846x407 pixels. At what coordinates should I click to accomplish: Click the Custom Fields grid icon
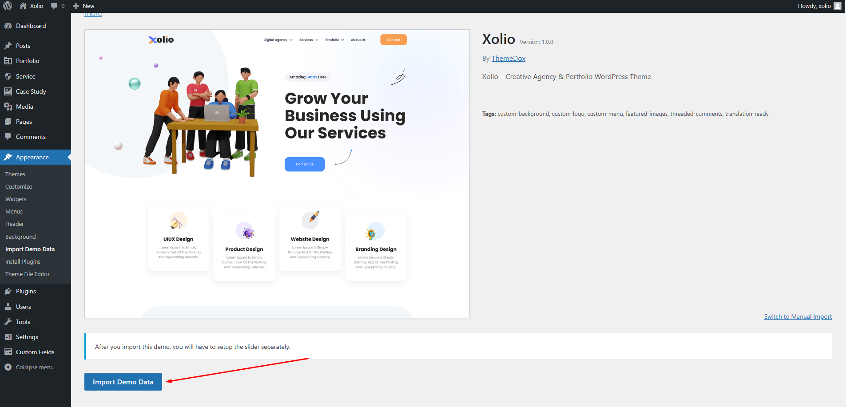[x=8, y=352]
